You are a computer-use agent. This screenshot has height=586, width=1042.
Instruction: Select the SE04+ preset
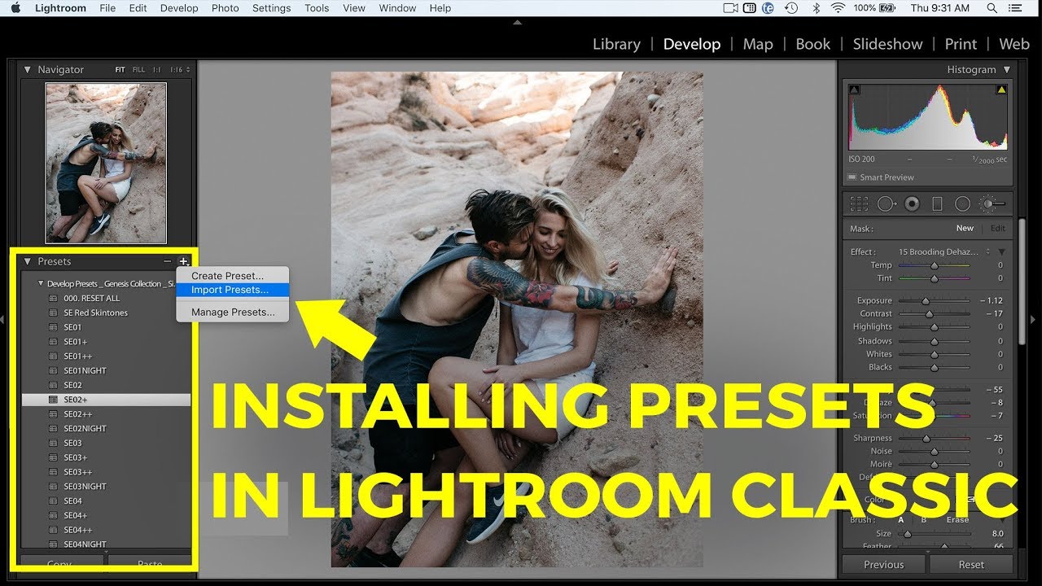[x=75, y=515]
